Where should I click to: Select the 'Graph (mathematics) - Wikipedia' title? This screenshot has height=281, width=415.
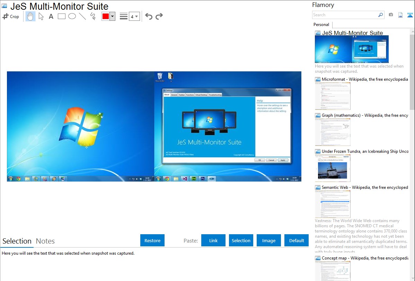click(x=365, y=115)
